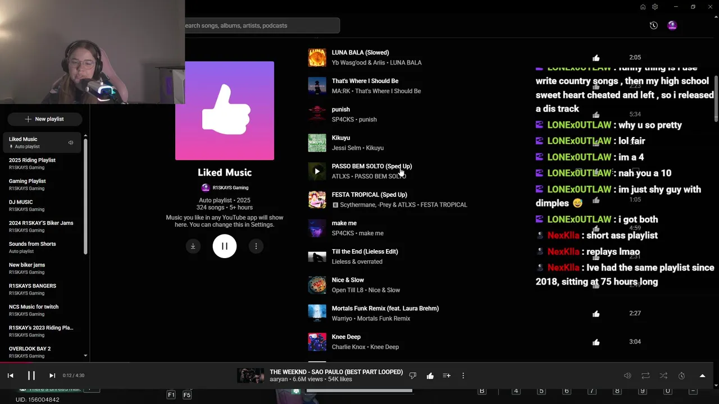The image size is (719, 404).
Task: Open the New biker jams playlist
Action: 42,268
